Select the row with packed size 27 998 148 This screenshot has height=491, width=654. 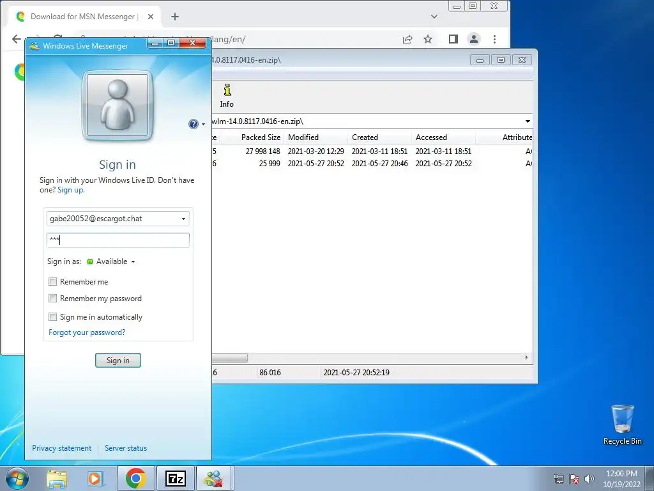tap(372, 151)
